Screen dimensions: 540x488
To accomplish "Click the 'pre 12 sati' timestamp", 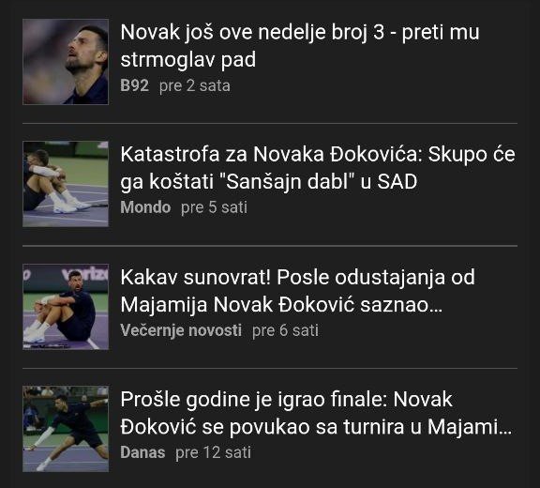I will coord(213,452).
